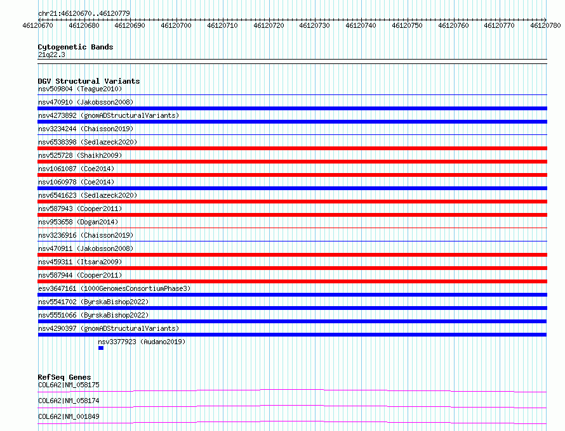
Task: Open nsv4290397 (gnomADStructuralVariants) label
Action: [109, 328]
